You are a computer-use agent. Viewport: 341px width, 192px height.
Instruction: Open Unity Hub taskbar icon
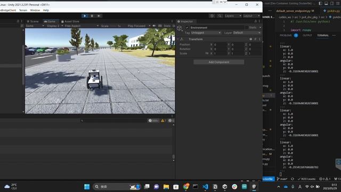225,187
